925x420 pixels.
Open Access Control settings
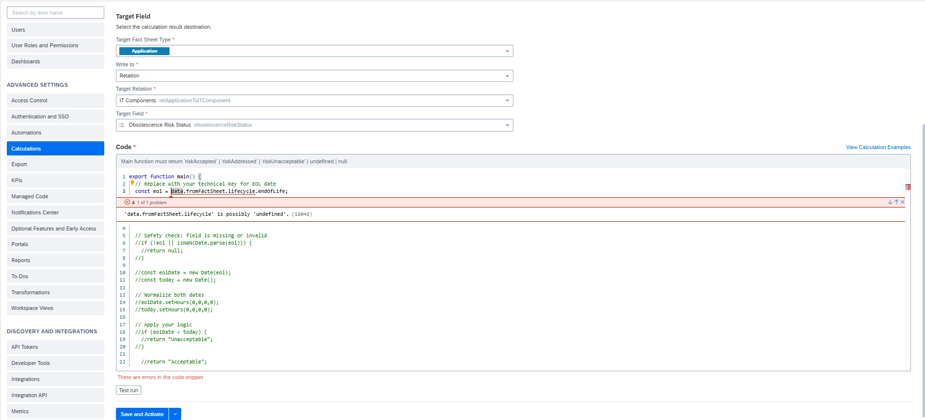56,101
